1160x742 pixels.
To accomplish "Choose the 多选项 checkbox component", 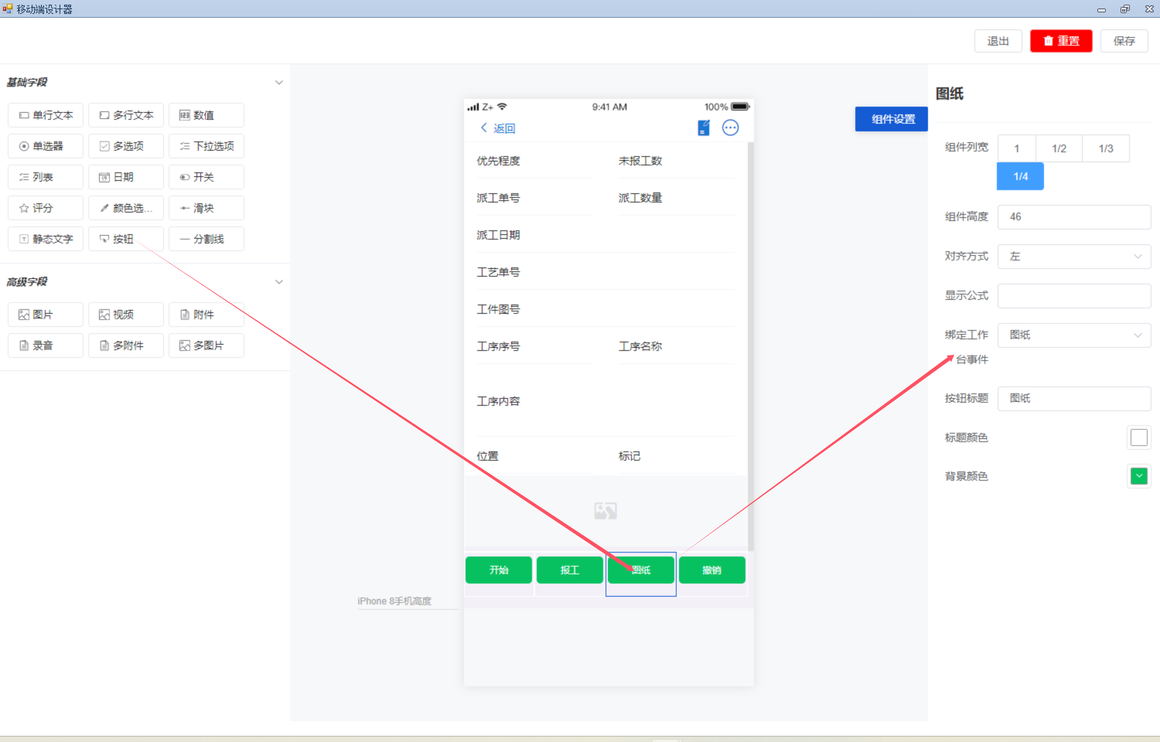I will [126, 146].
